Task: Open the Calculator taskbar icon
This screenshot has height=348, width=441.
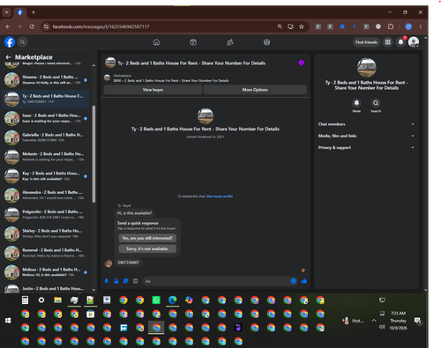Action: 25,300
